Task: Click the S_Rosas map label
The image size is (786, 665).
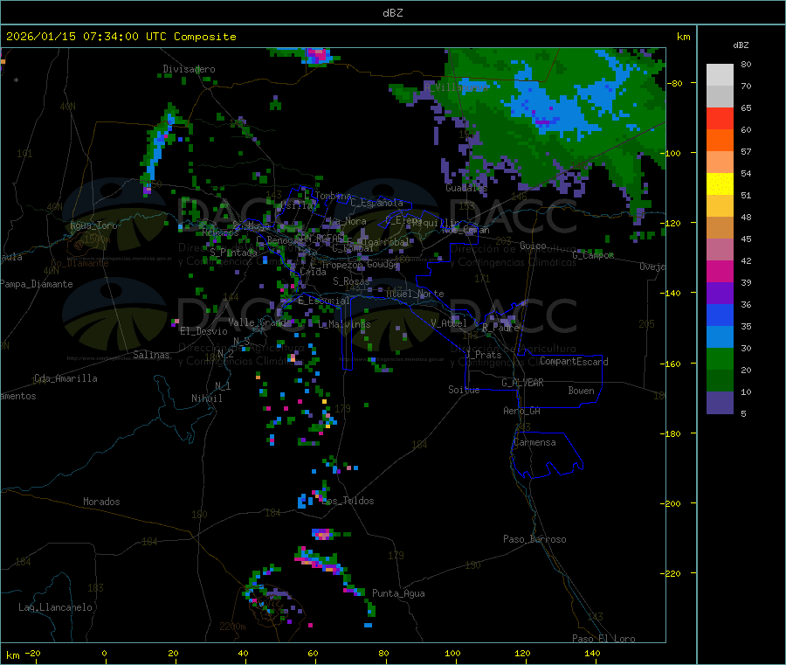Action: pos(351,281)
